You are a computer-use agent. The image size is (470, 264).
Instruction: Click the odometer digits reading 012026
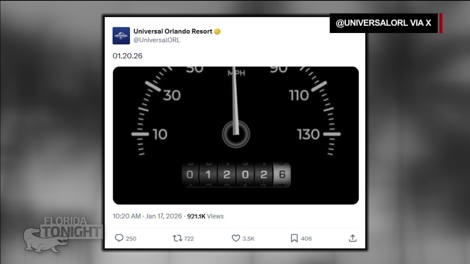click(x=236, y=175)
